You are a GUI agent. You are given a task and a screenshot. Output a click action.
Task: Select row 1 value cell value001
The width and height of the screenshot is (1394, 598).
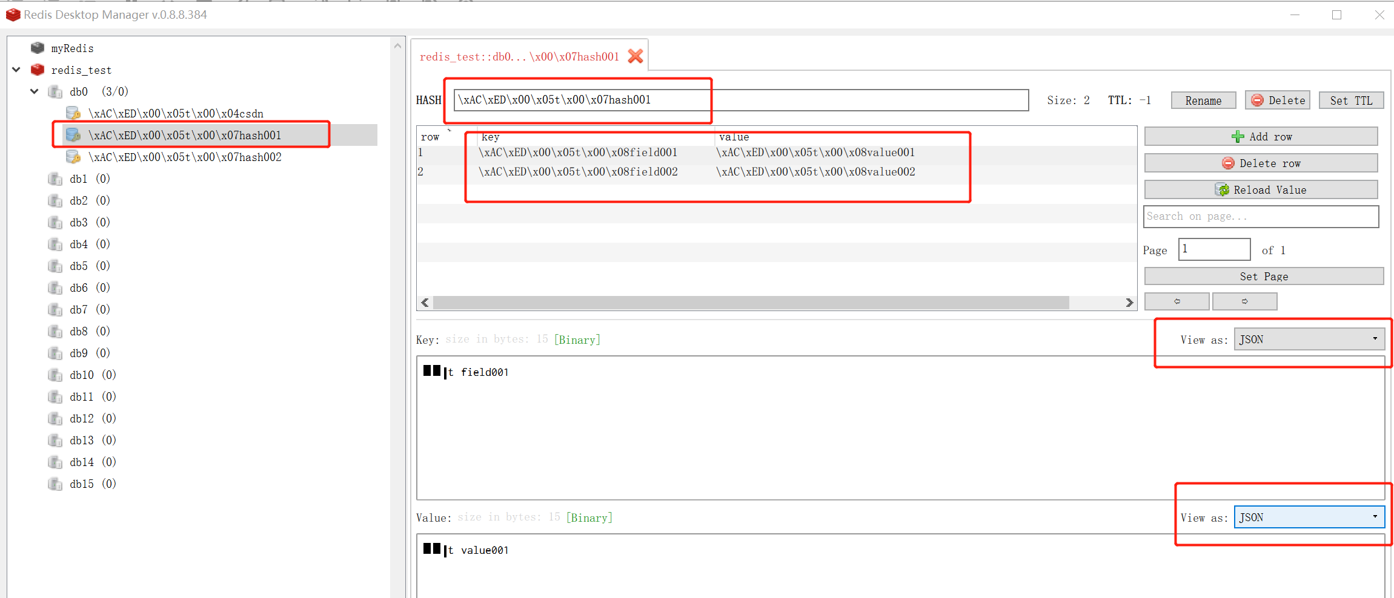click(815, 153)
